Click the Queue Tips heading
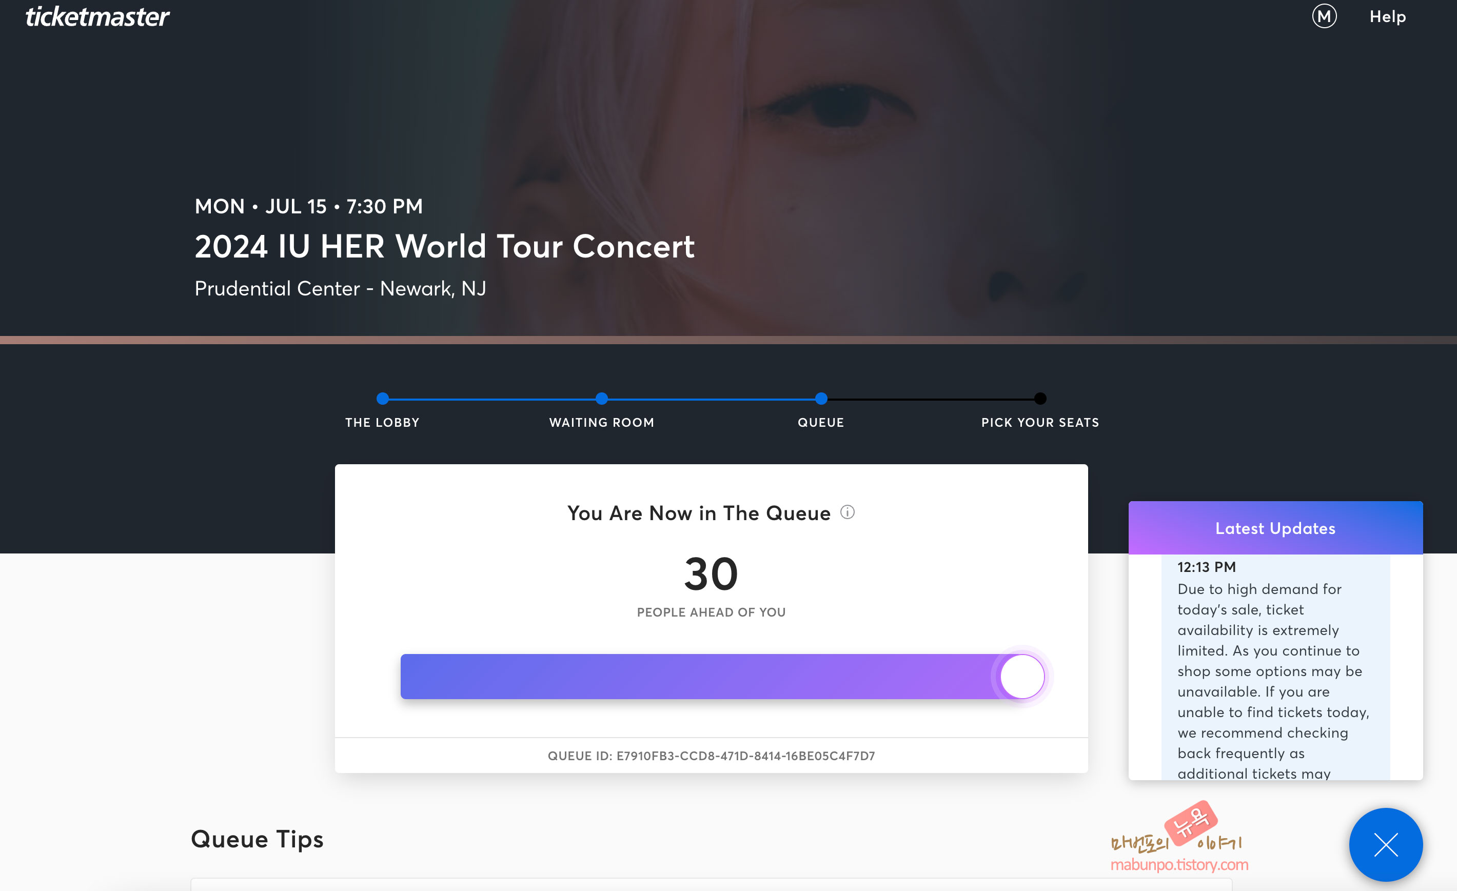The image size is (1457, 891). click(x=257, y=840)
